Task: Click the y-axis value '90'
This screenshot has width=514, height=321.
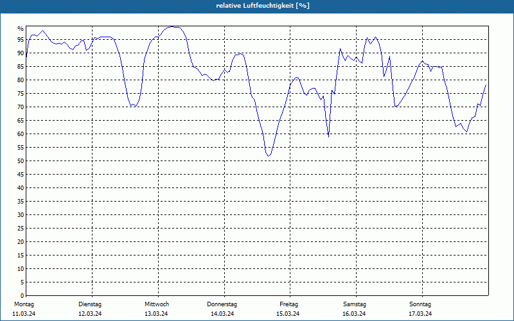Action: [x=21, y=53]
